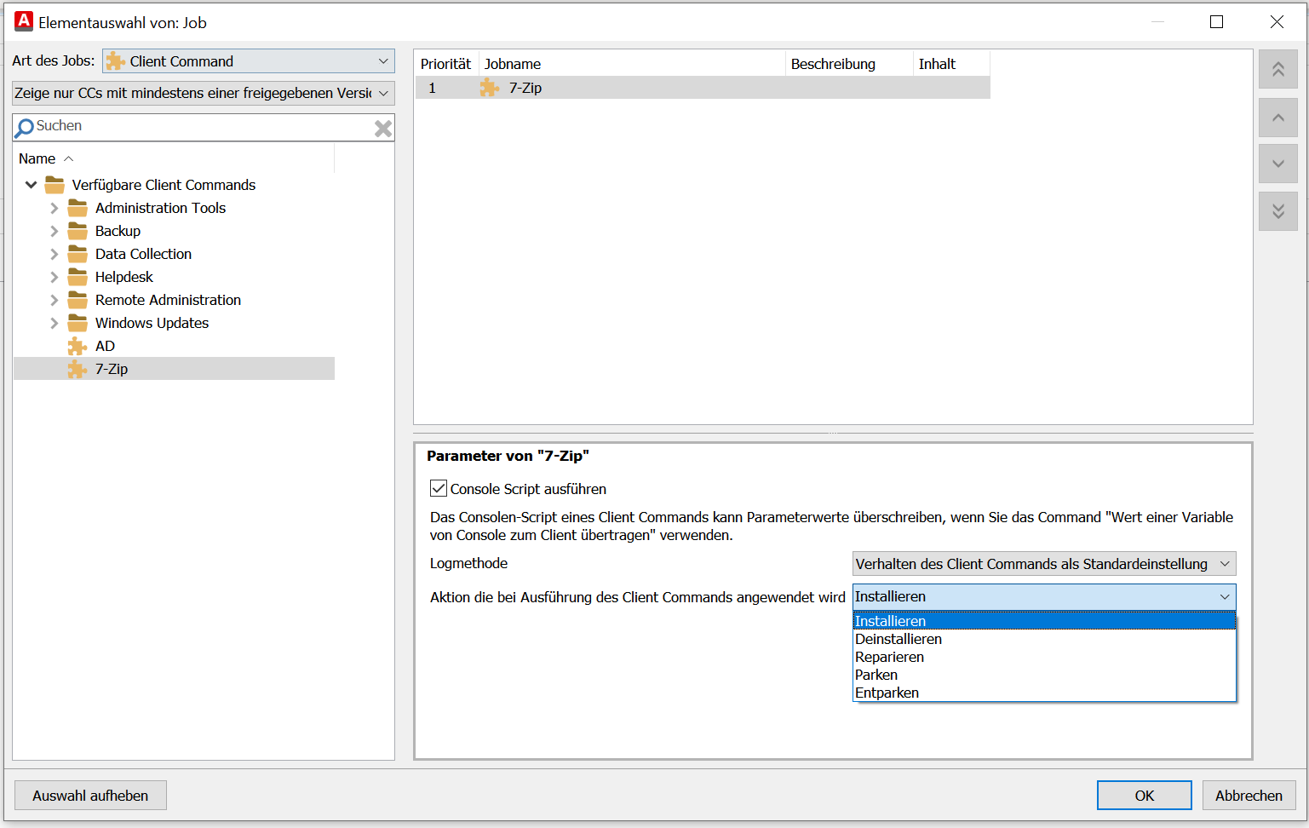Choose Deinstallieren from the action list

(899, 639)
